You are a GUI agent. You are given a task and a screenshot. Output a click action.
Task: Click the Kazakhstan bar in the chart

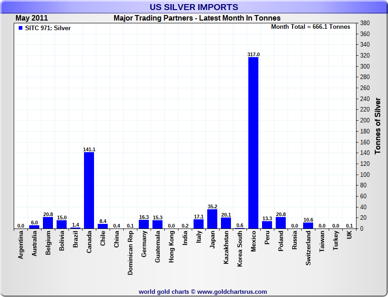point(226,223)
